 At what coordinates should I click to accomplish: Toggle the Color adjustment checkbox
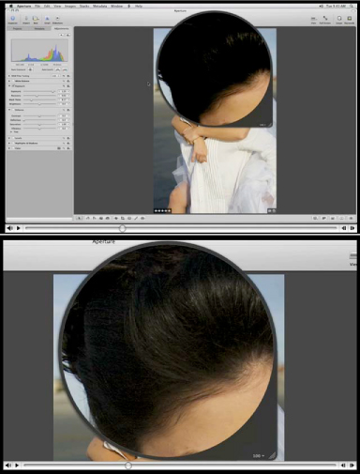pyautogui.click(x=13, y=148)
